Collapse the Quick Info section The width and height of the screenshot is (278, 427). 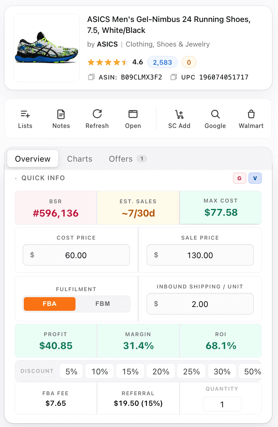(16, 178)
